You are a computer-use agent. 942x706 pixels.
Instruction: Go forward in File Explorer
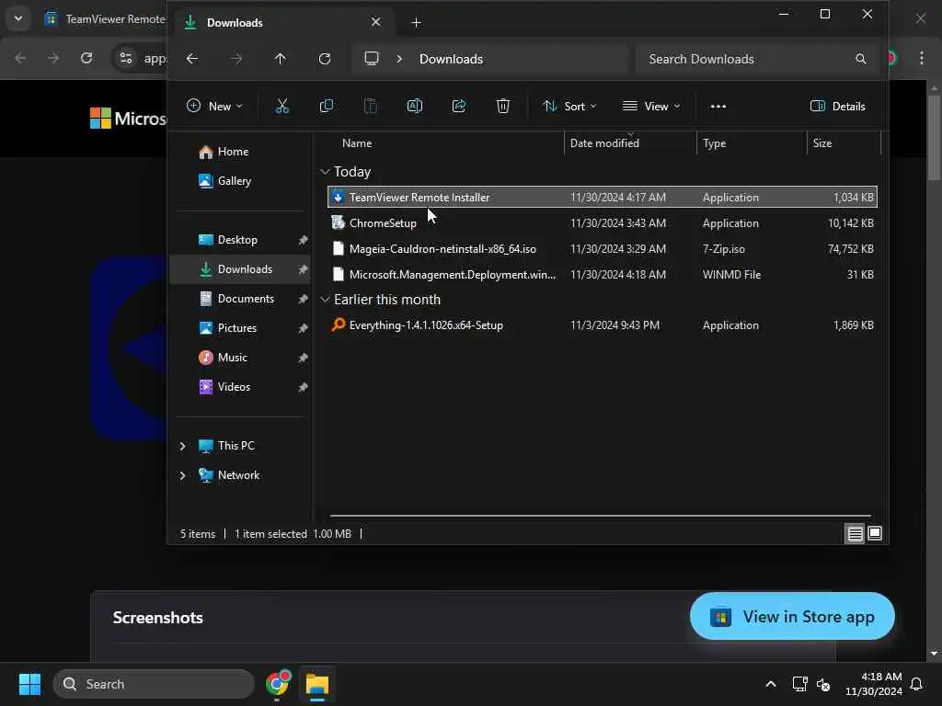(236, 59)
